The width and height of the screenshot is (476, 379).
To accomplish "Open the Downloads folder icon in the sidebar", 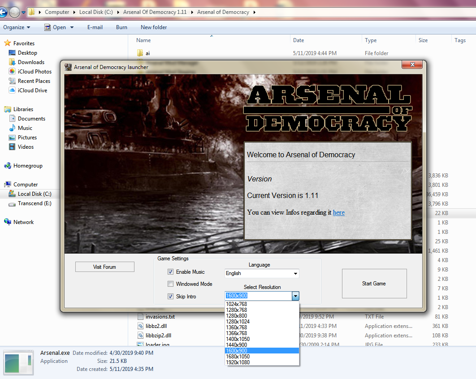I will (12, 62).
